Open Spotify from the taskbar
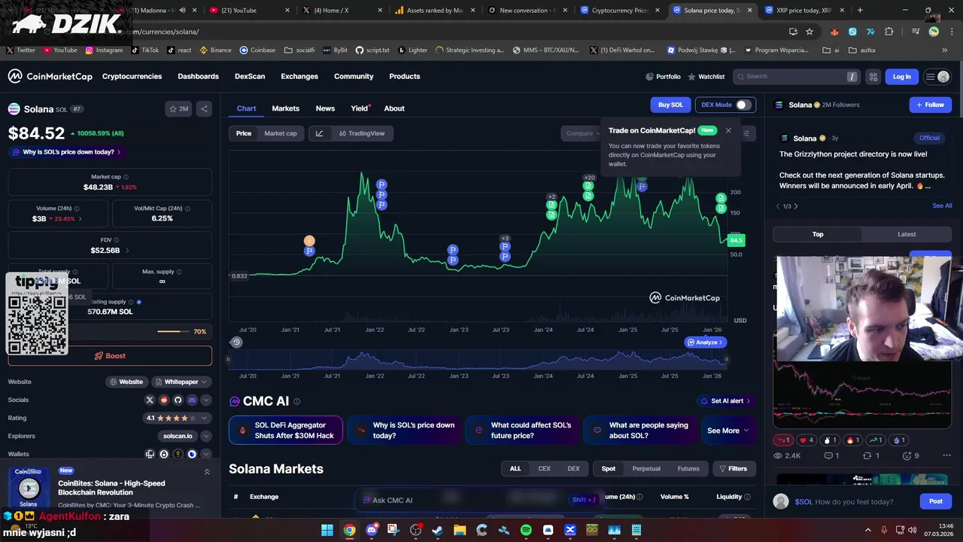The width and height of the screenshot is (963, 542). [x=526, y=530]
